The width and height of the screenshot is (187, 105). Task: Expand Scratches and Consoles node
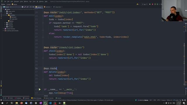(3, 31)
